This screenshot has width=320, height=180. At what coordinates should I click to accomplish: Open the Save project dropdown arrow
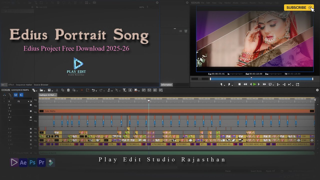[x=52, y=91]
